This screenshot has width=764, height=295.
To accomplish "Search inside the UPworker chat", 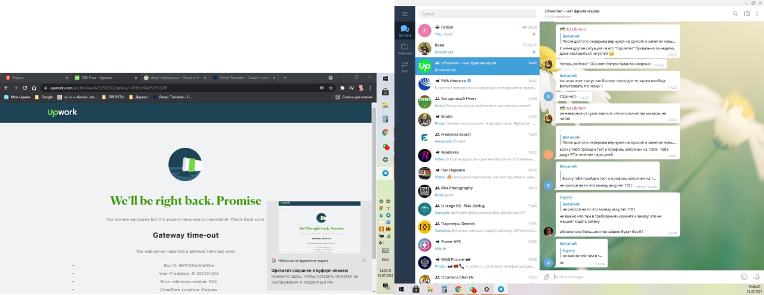I will (x=735, y=14).
